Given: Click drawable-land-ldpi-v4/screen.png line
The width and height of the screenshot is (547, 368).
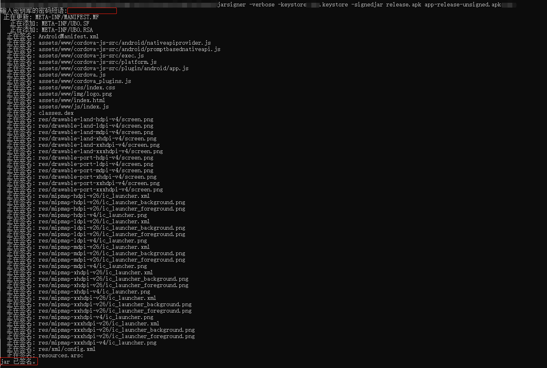Looking at the screenshot, I should 80,126.
